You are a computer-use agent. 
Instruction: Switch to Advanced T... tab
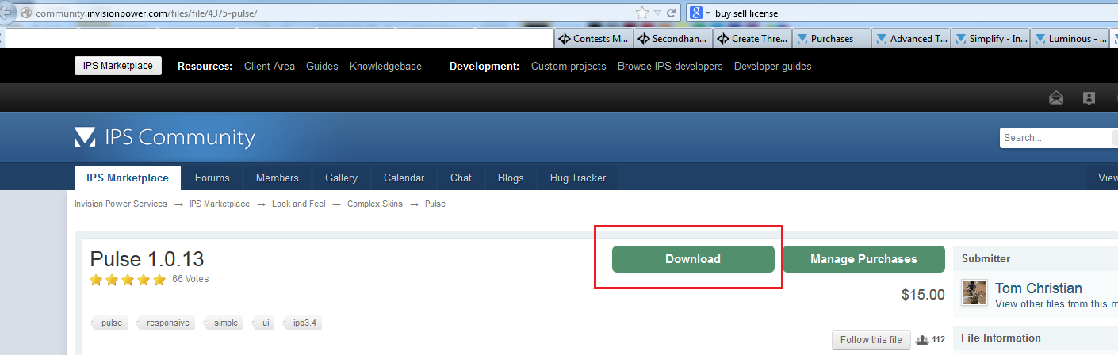pyautogui.click(x=910, y=38)
